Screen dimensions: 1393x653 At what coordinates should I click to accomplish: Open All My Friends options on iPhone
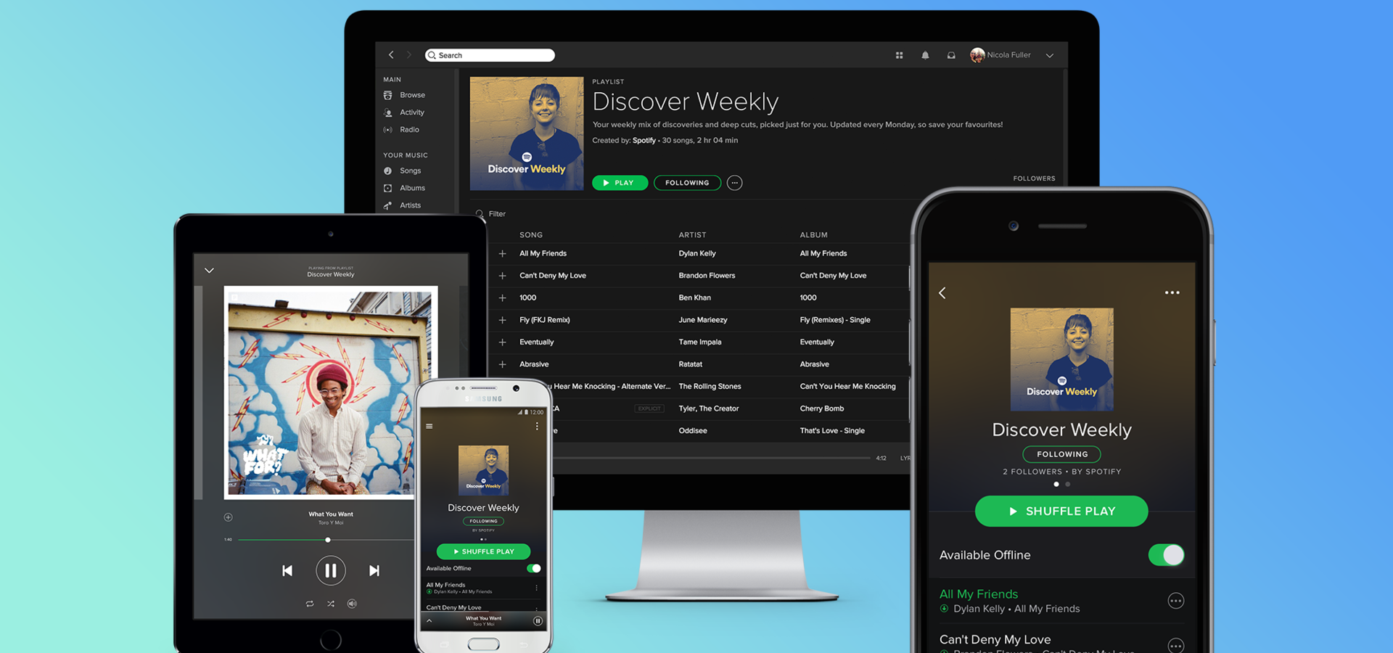[x=1176, y=601]
